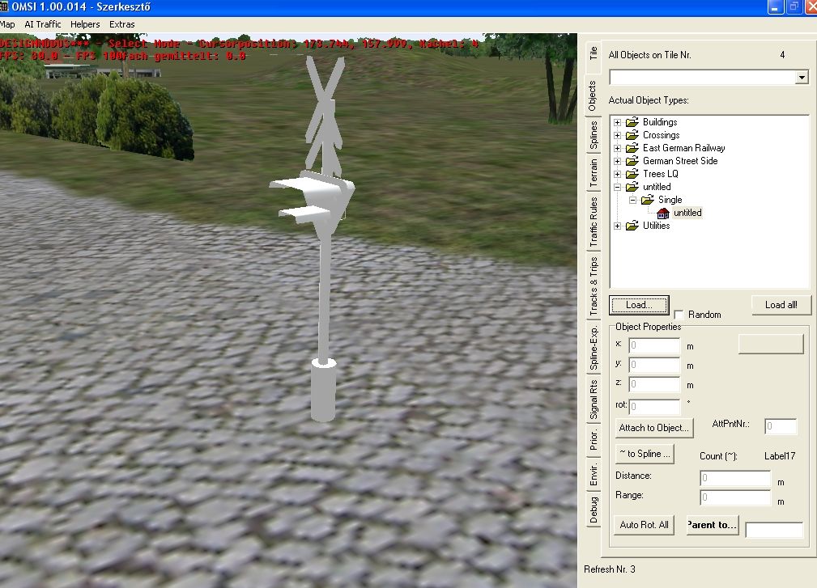Click the Crossings folder icon

click(632, 135)
